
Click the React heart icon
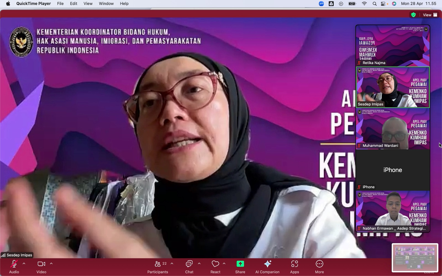[215, 264]
